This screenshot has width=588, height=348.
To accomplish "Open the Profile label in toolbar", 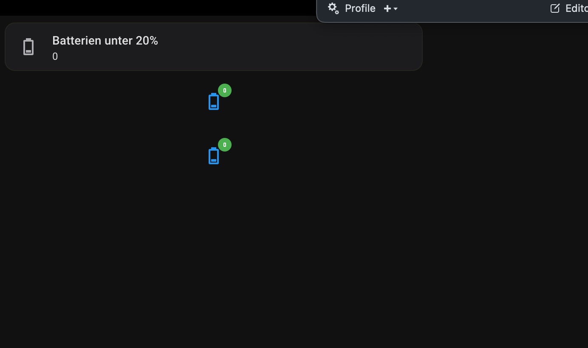I will [x=360, y=8].
